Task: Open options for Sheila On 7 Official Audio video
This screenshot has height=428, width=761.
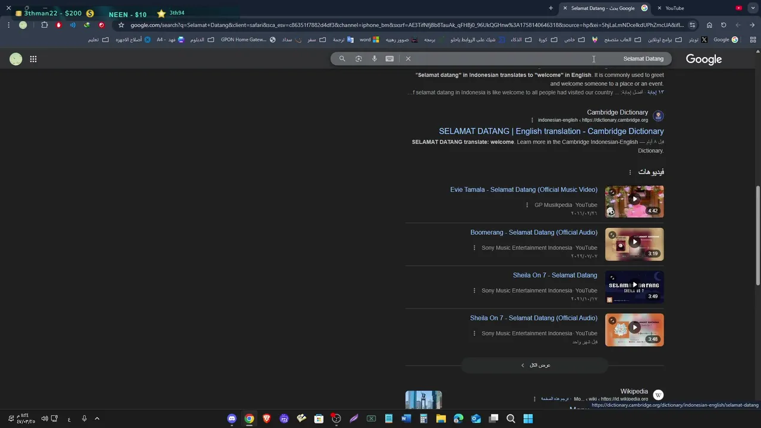Action: [474, 333]
